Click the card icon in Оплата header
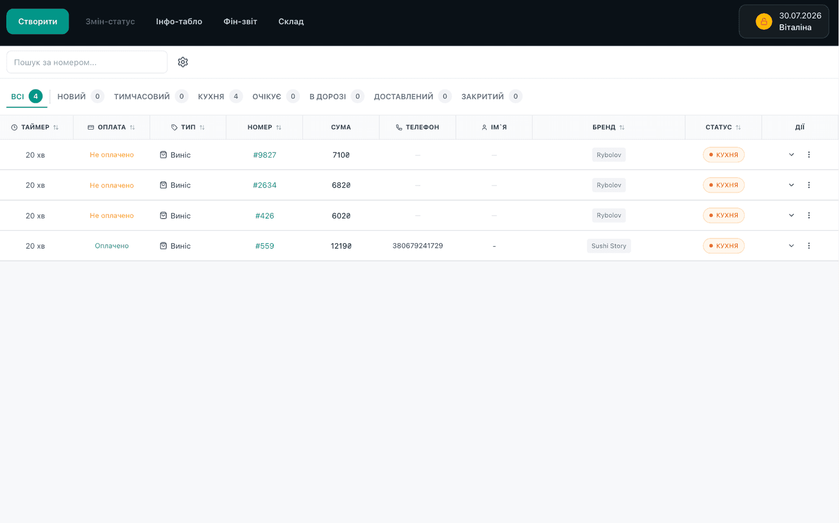Viewport: 839px width, 523px height. [x=91, y=127]
